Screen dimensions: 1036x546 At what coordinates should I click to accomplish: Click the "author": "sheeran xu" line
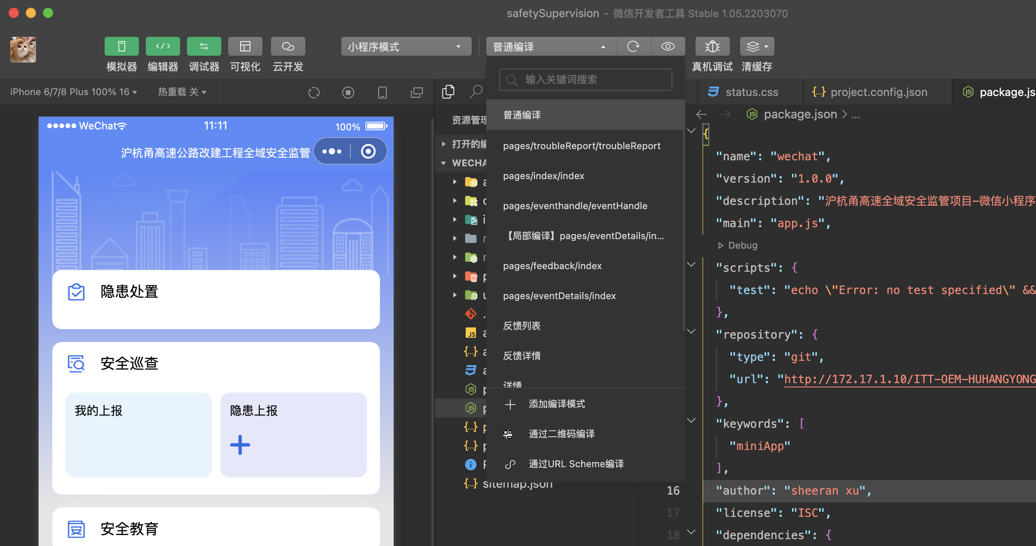[x=793, y=491]
